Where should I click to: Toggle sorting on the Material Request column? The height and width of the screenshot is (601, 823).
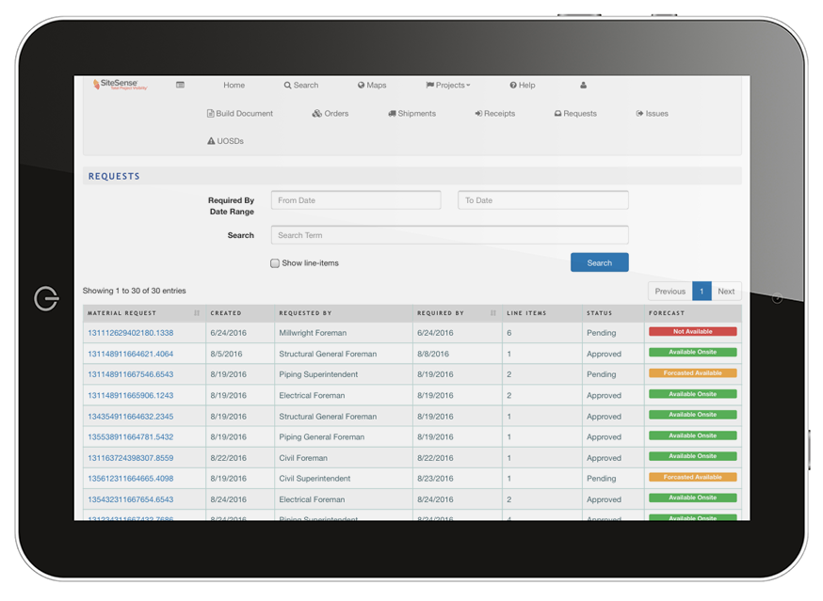(x=197, y=312)
